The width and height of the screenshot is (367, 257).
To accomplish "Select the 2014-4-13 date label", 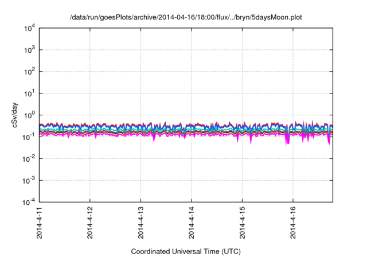I will [140, 223].
